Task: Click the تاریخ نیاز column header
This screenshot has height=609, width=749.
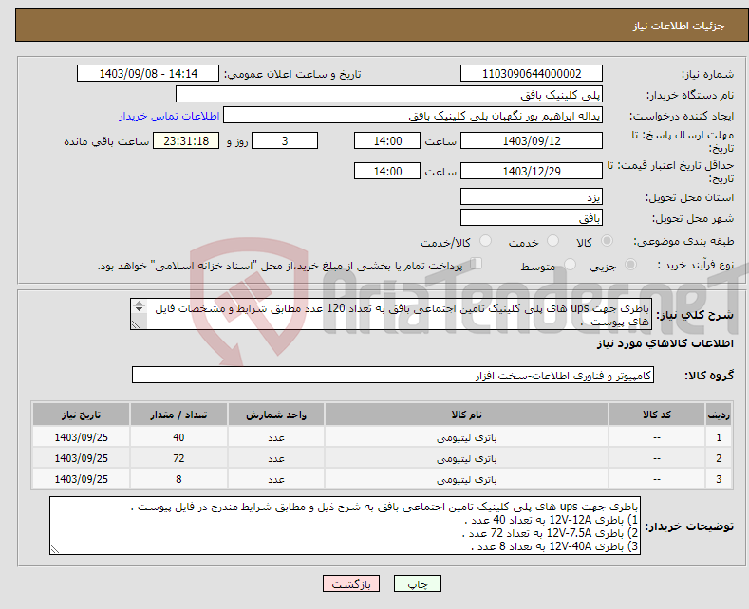Action: [81, 415]
